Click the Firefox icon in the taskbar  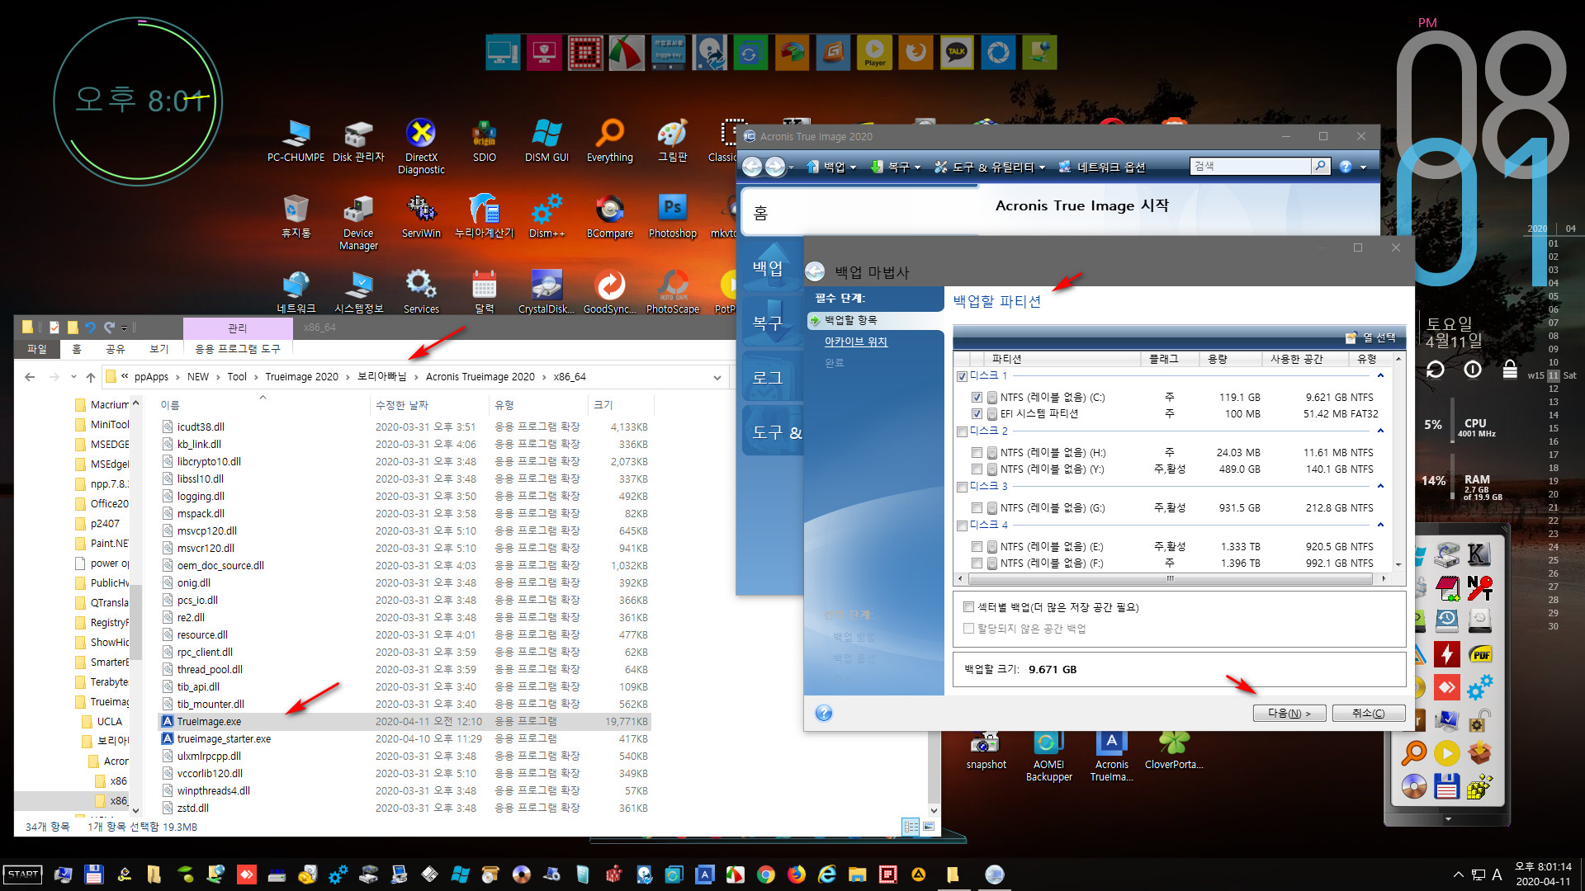click(797, 874)
